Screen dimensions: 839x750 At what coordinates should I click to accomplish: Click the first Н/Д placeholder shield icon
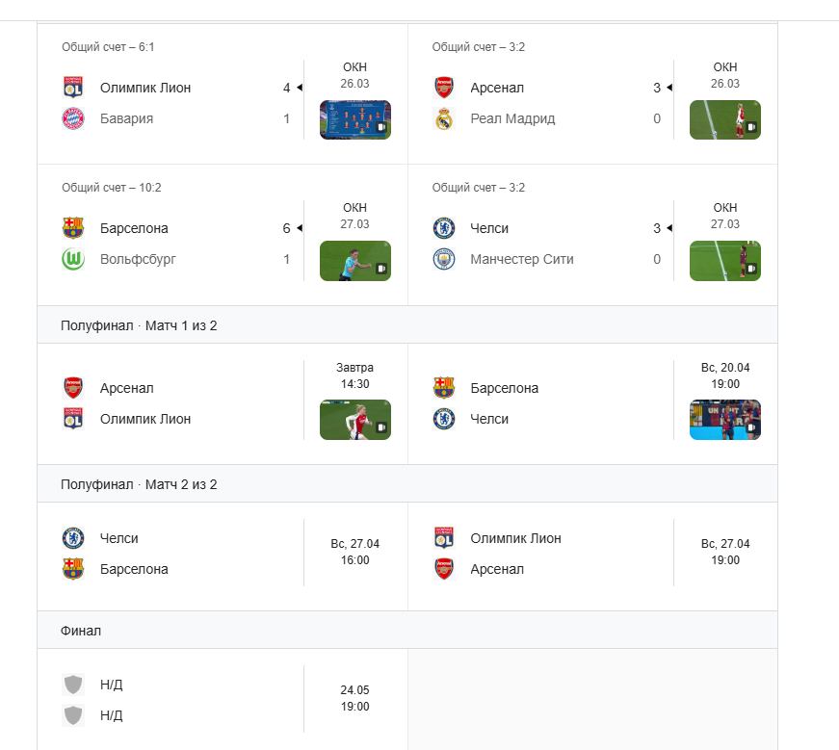pos(73,685)
